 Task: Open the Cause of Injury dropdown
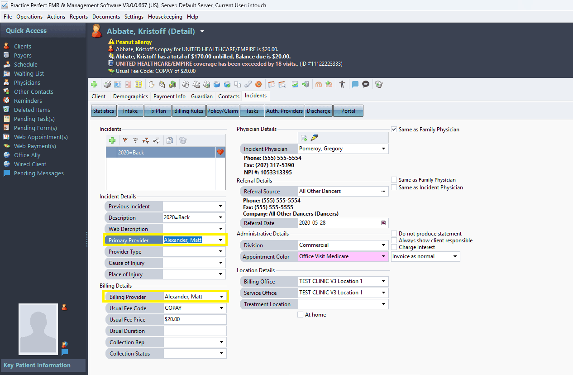pos(221,263)
